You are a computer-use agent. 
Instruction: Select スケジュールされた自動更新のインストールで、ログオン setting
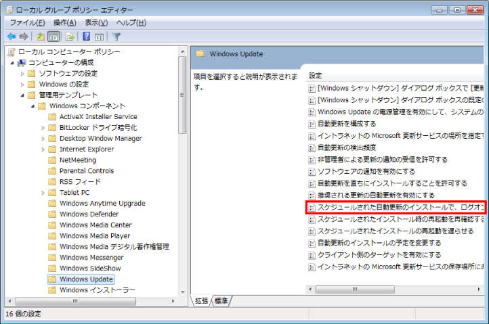pos(400,208)
